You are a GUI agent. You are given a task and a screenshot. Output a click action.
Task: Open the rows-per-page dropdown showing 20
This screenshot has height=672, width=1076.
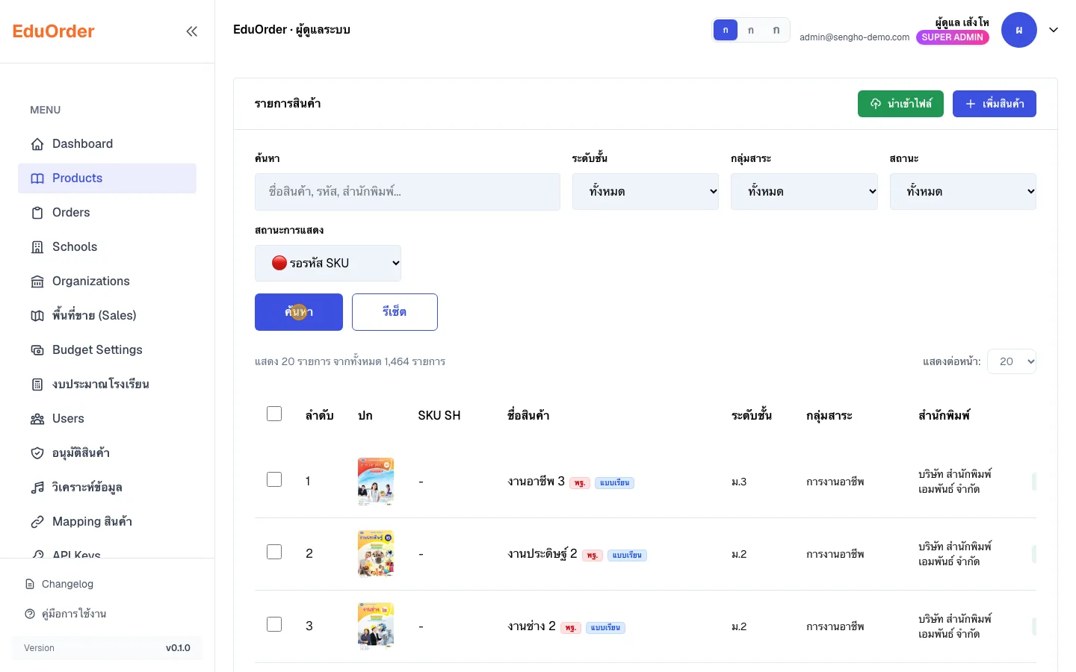tap(1012, 361)
